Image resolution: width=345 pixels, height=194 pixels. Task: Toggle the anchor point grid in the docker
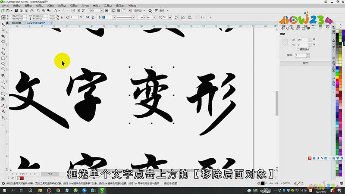(285, 42)
